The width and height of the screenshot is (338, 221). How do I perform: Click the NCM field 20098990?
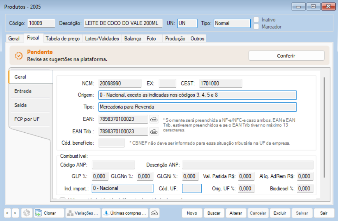pos(120,83)
